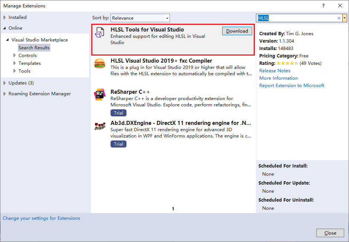Select the Ab3d.DXEngine result title

pos(181,123)
